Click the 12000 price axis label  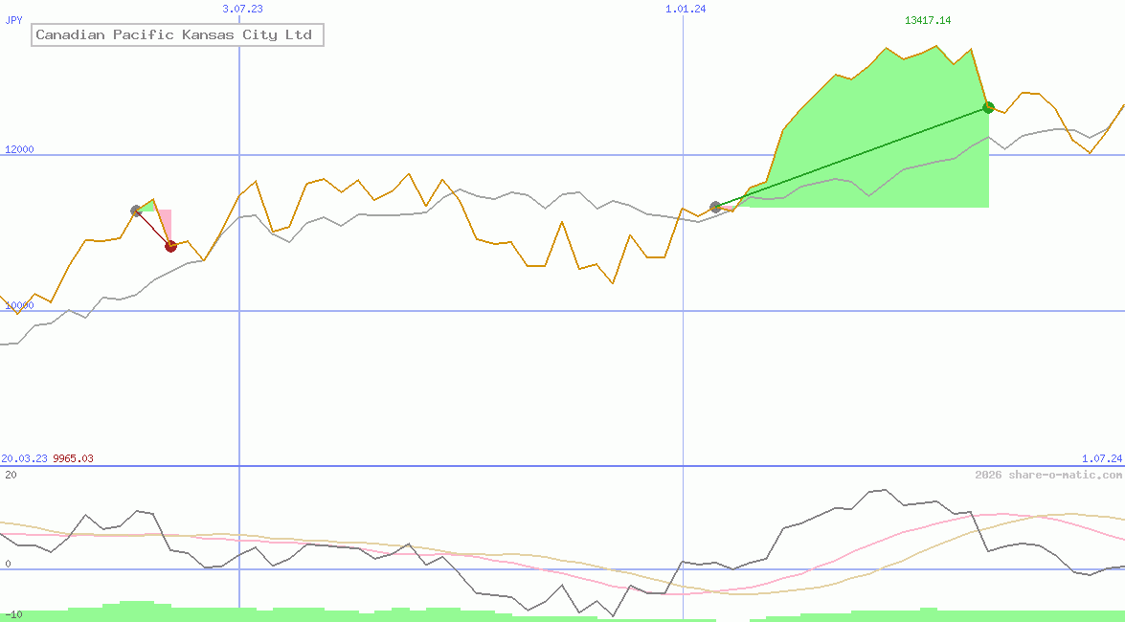click(x=19, y=149)
